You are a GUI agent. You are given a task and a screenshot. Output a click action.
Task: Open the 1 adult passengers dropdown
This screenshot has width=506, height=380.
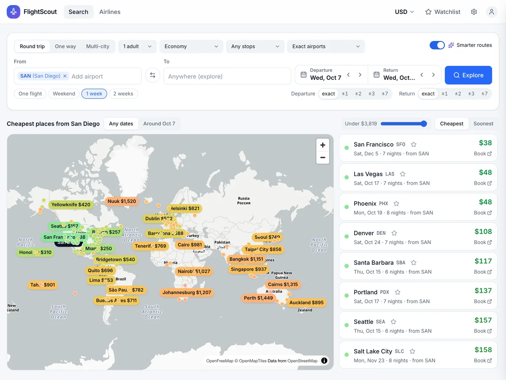137,46
